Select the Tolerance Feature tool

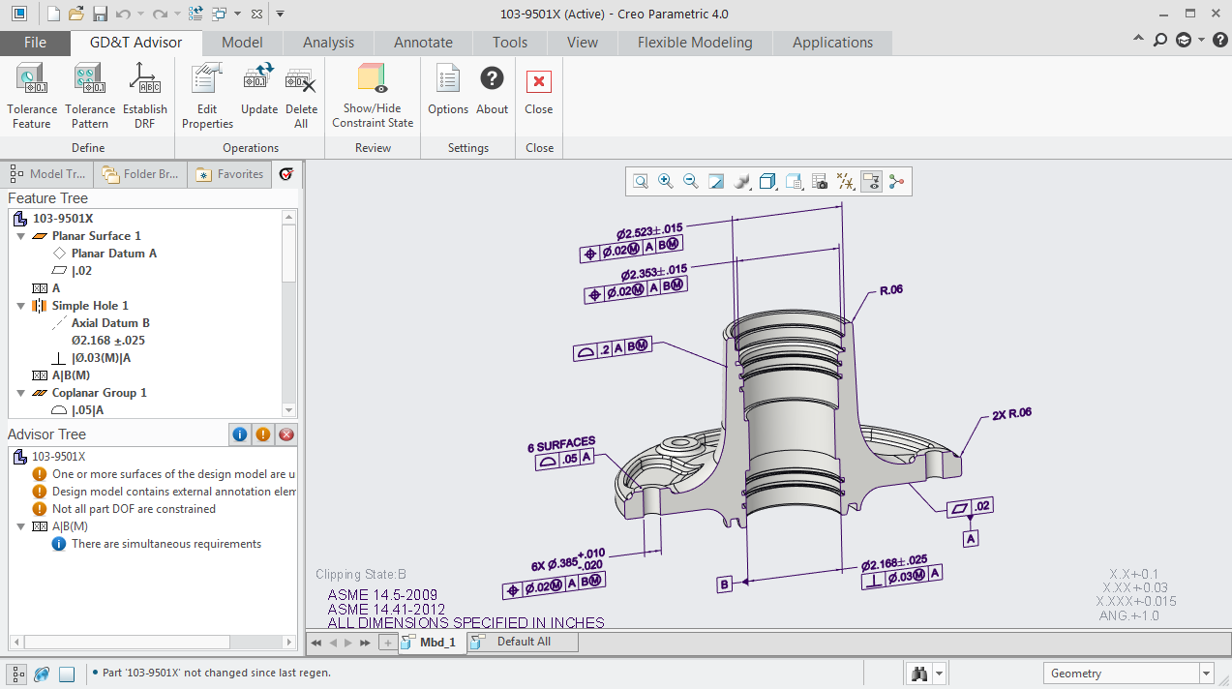[x=32, y=94]
